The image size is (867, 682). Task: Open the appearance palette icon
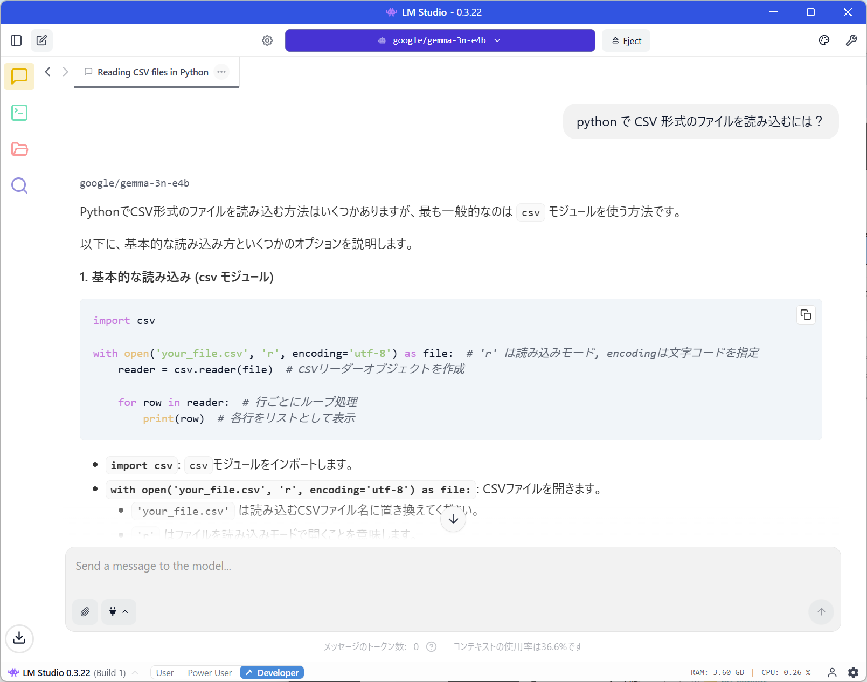pyautogui.click(x=824, y=40)
